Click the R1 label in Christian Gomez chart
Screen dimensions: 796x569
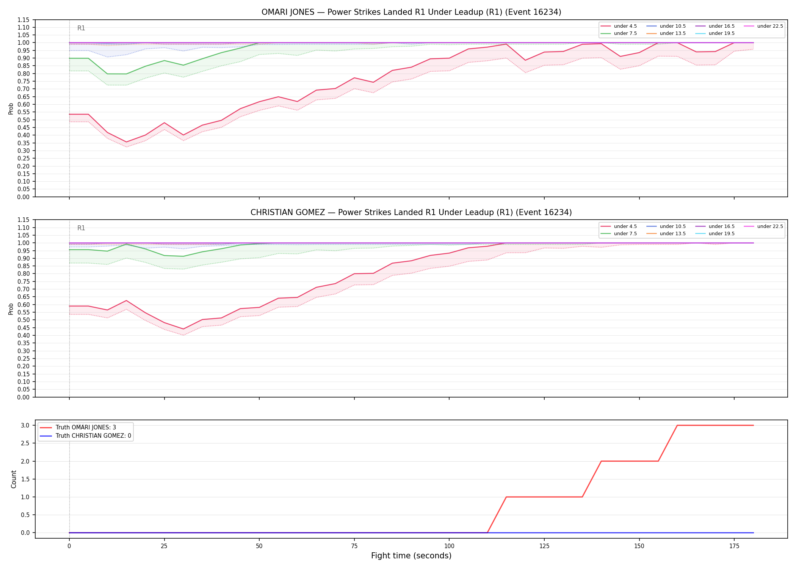coord(81,228)
